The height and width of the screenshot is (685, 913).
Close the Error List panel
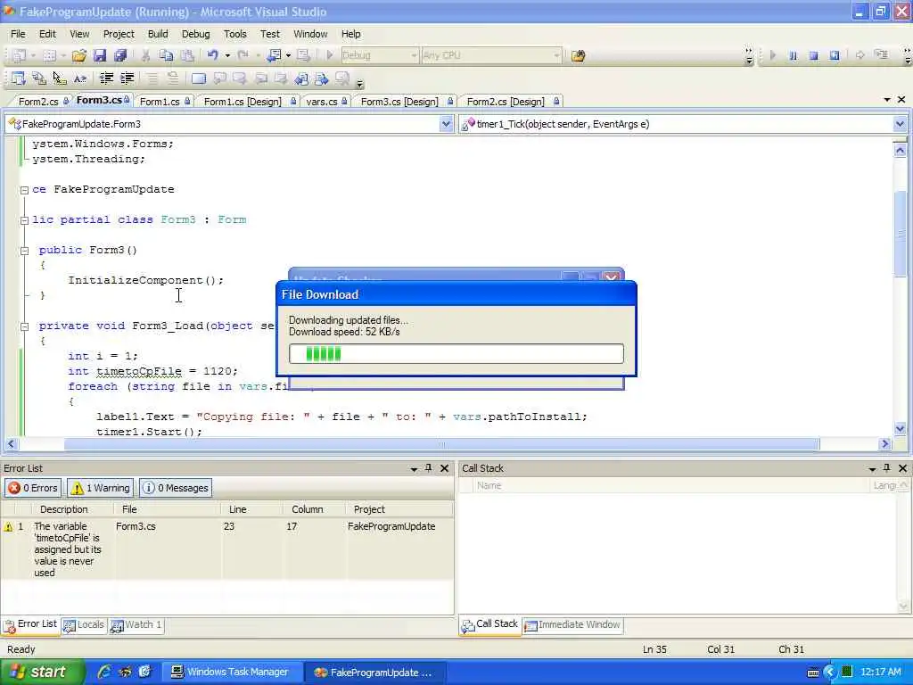click(444, 467)
